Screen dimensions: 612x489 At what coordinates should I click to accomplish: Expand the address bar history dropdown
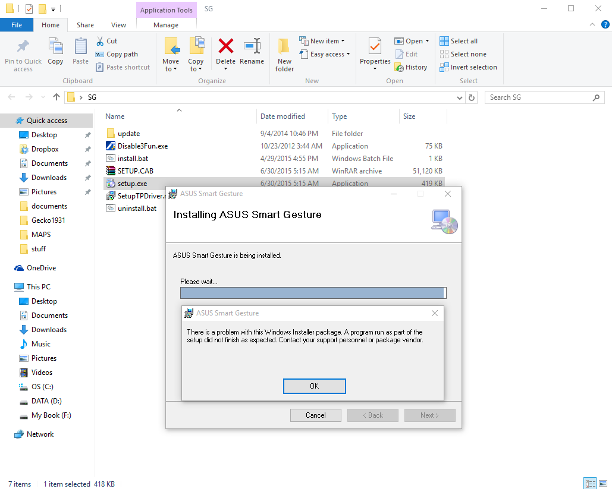(x=459, y=97)
